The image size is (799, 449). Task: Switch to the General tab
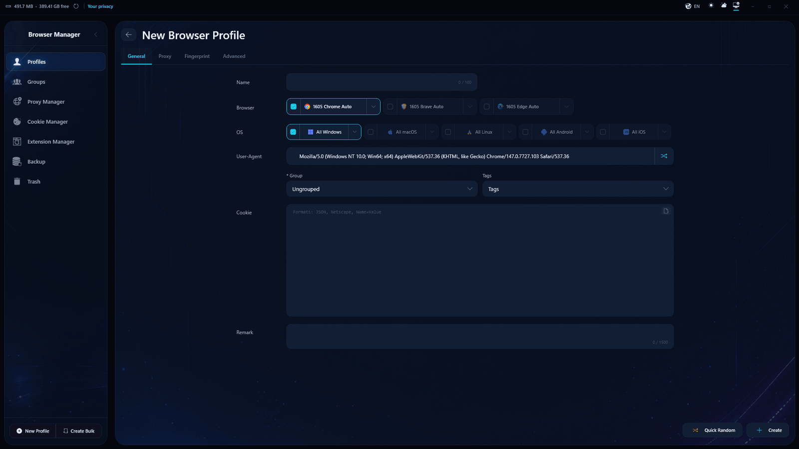point(136,56)
